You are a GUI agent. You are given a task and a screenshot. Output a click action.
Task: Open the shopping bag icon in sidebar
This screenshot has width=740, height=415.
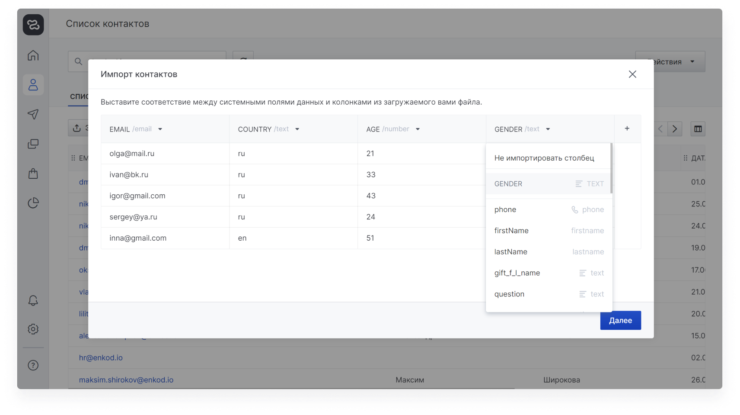(33, 174)
